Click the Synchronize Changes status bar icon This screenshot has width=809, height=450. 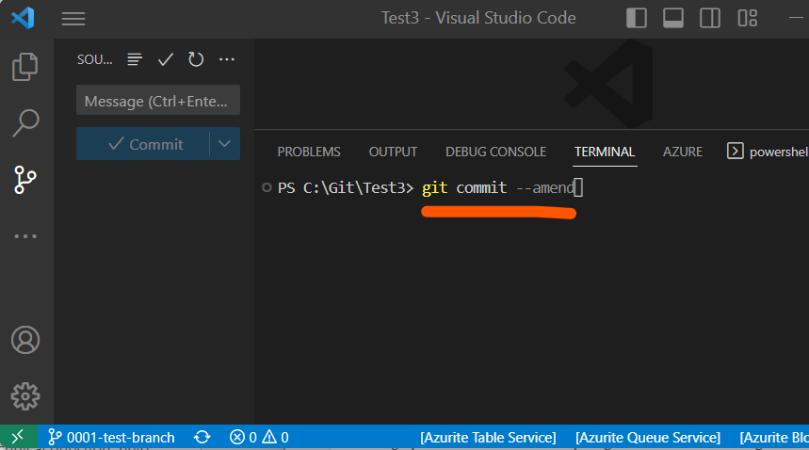(202, 437)
